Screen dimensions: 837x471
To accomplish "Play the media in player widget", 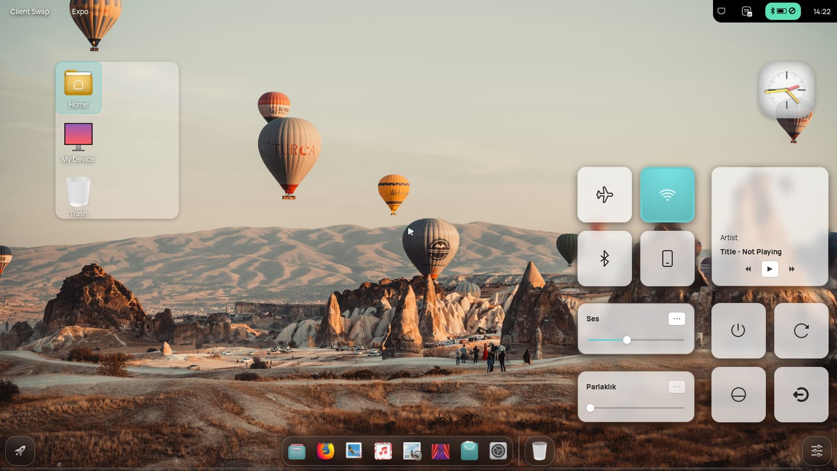I will [770, 269].
